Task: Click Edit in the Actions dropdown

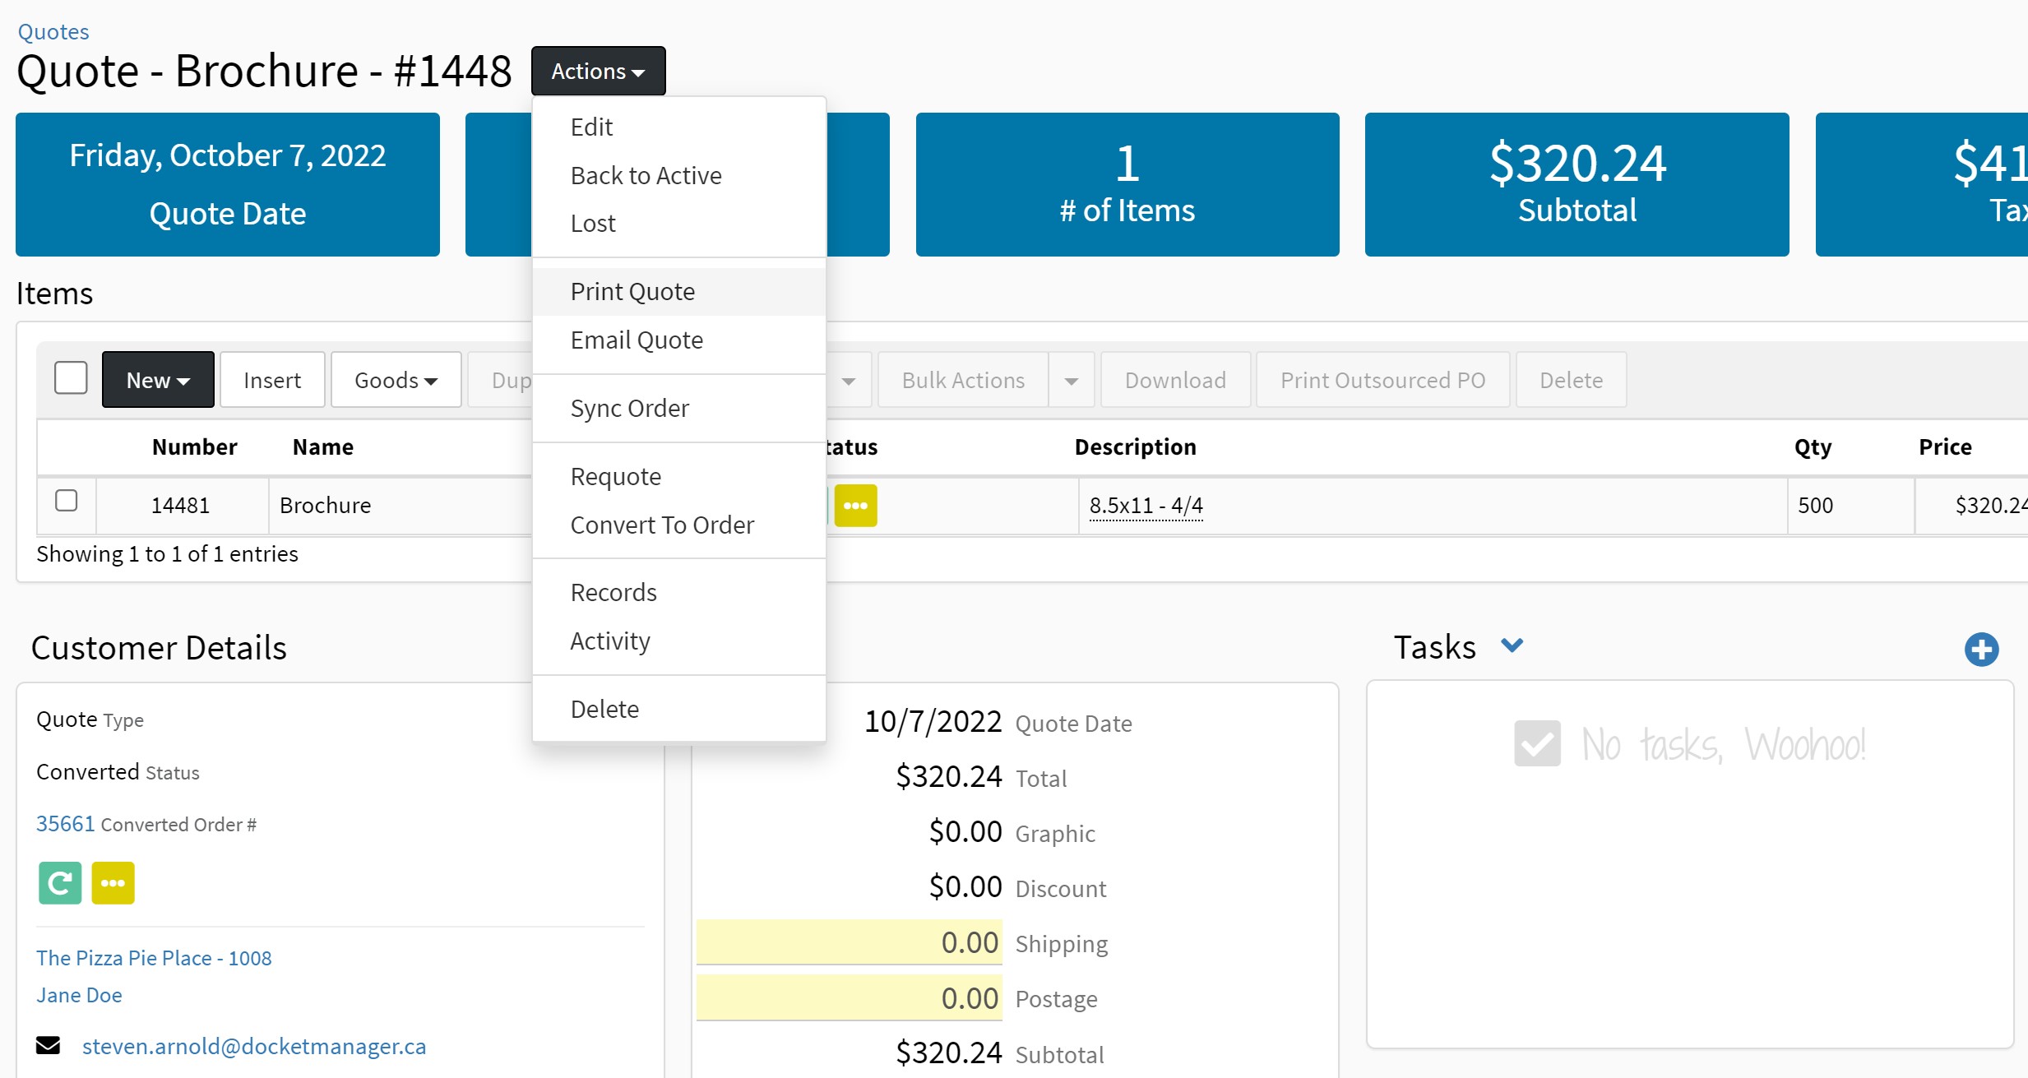Action: [590, 126]
